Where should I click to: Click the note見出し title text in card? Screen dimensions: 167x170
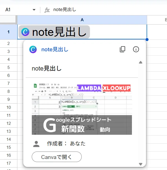click(x=47, y=69)
